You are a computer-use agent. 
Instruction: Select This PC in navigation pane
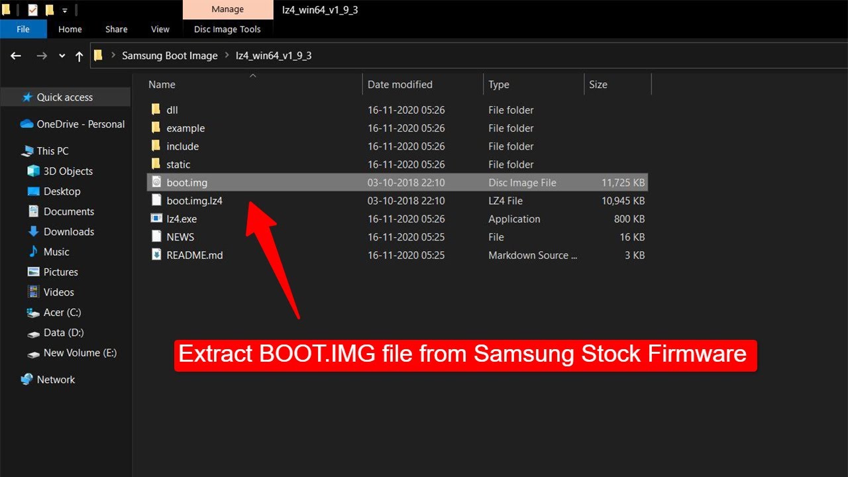pyautogui.click(x=52, y=150)
